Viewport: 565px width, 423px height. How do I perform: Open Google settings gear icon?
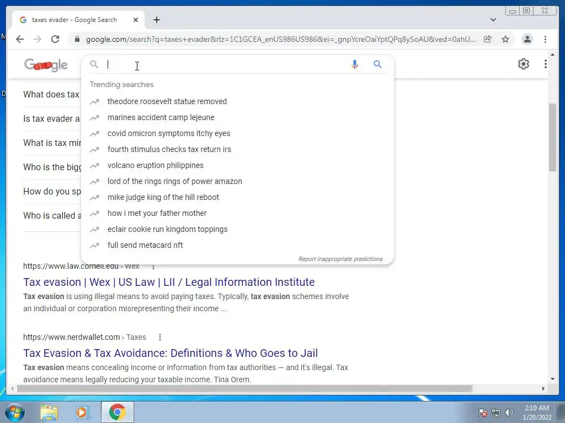(524, 64)
